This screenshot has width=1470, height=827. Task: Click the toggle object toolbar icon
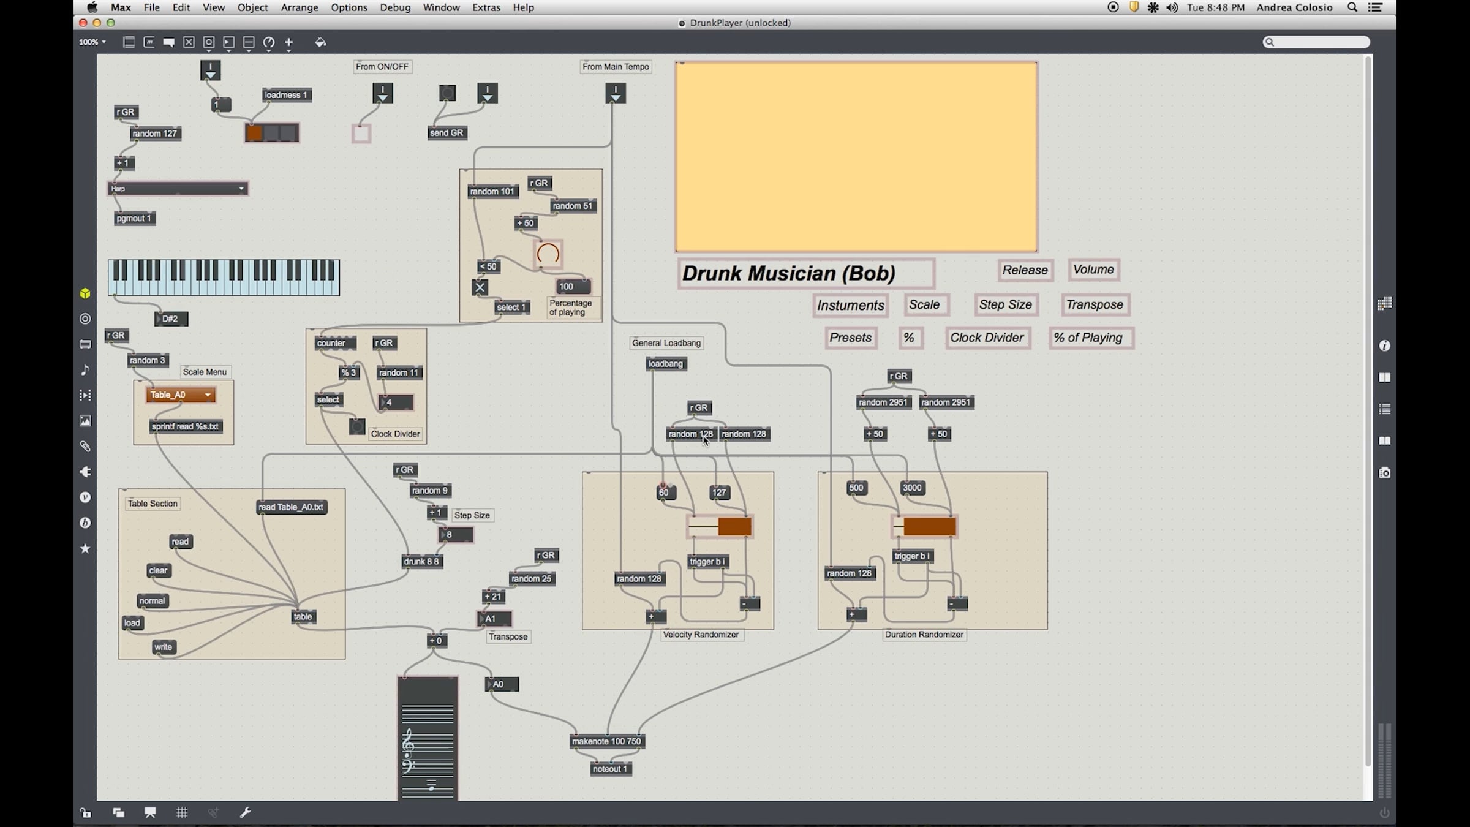189,42
